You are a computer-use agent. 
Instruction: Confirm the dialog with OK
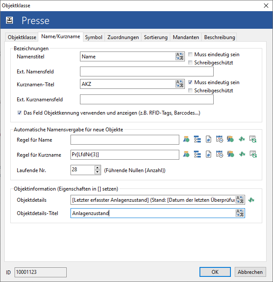pos(215,272)
